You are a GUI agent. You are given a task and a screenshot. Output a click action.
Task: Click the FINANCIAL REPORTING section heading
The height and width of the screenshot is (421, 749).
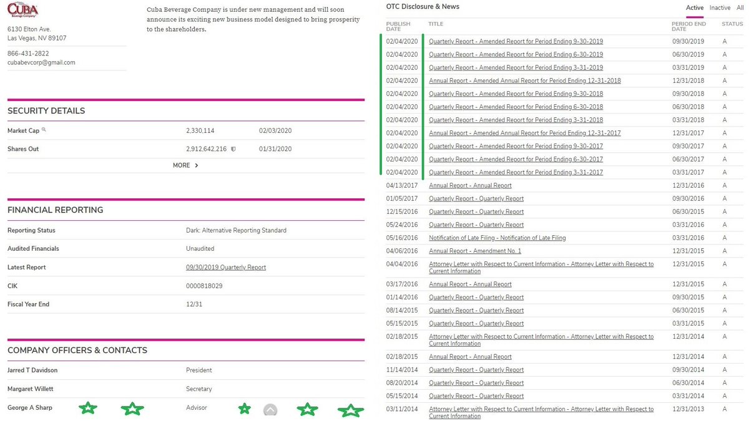(55, 210)
